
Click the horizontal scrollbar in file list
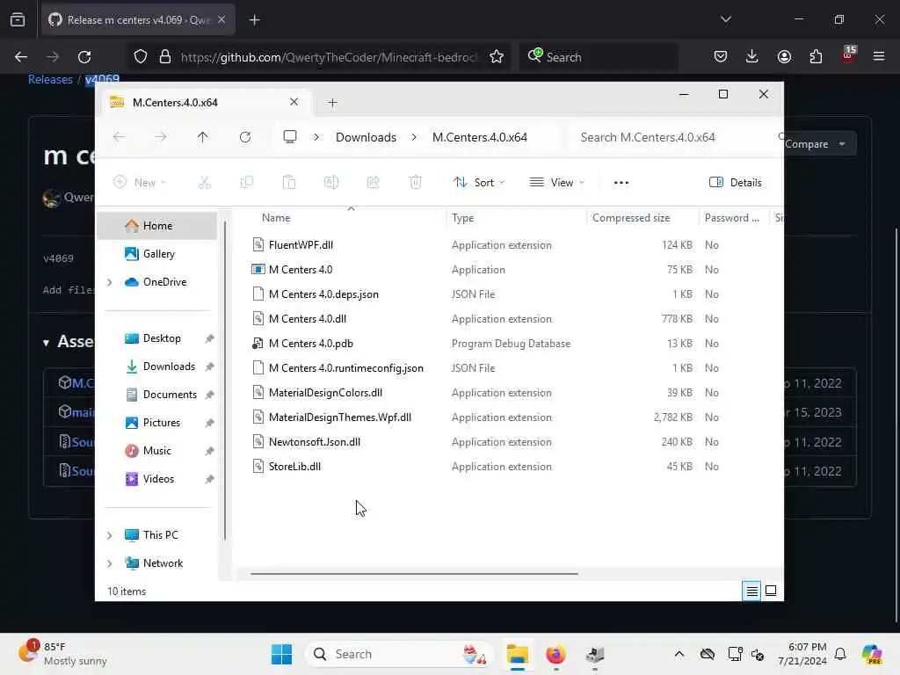(x=414, y=573)
